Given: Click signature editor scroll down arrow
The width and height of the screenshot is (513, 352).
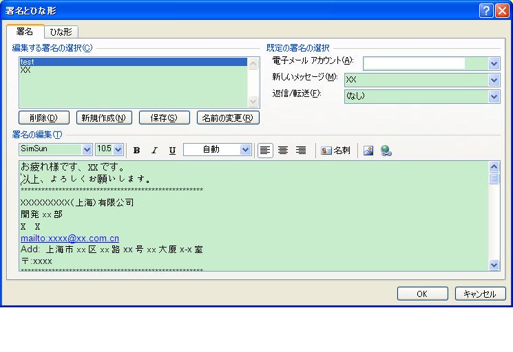Looking at the screenshot, I should (494, 265).
